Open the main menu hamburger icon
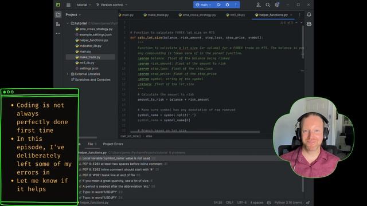This screenshot has width=367, height=206. tap(68, 5)
